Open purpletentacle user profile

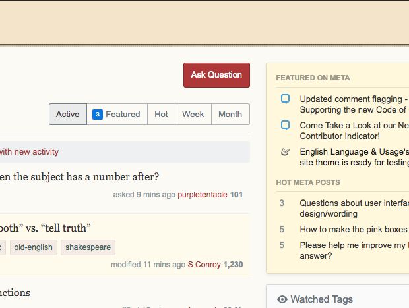203,195
